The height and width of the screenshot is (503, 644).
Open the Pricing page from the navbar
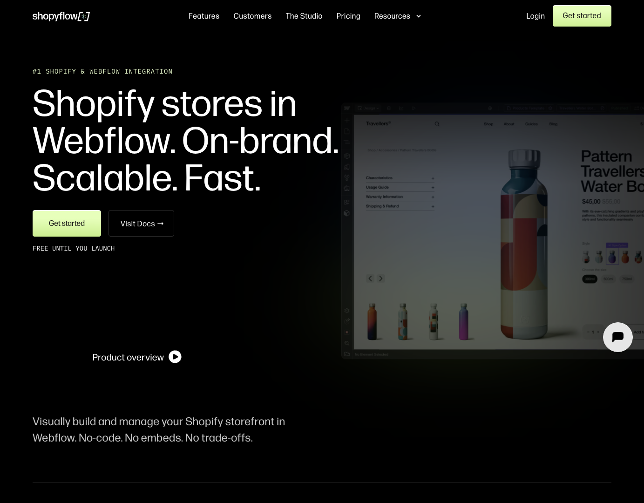click(348, 16)
